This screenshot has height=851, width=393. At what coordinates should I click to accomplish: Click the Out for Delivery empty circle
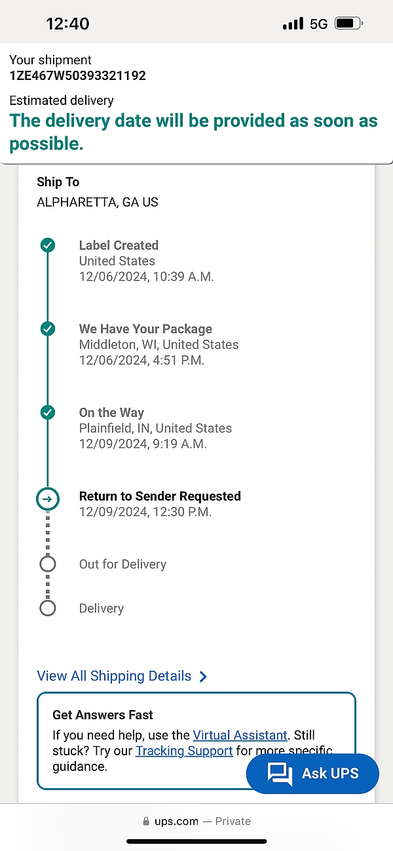(48, 564)
